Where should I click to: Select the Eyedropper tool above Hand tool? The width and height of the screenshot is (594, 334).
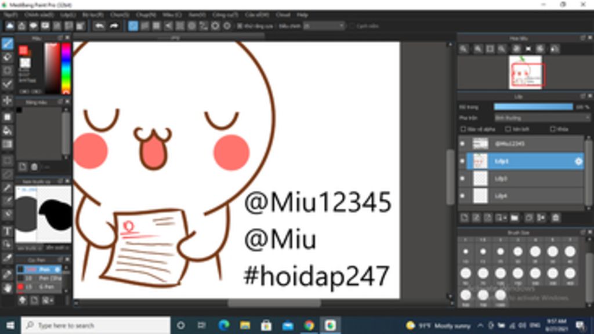pyautogui.click(x=7, y=274)
